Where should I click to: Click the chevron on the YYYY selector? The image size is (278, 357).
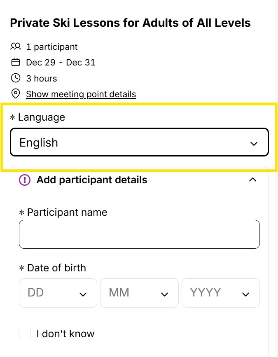[246, 294]
